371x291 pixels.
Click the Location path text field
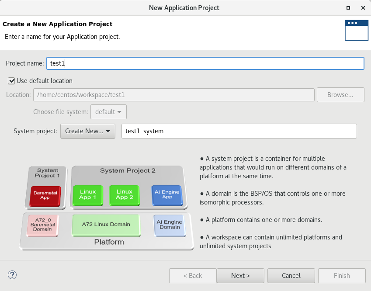tap(173, 95)
